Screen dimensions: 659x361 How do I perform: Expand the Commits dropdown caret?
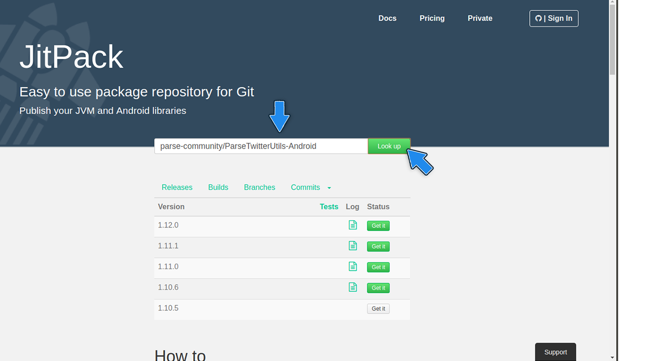(x=329, y=188)
